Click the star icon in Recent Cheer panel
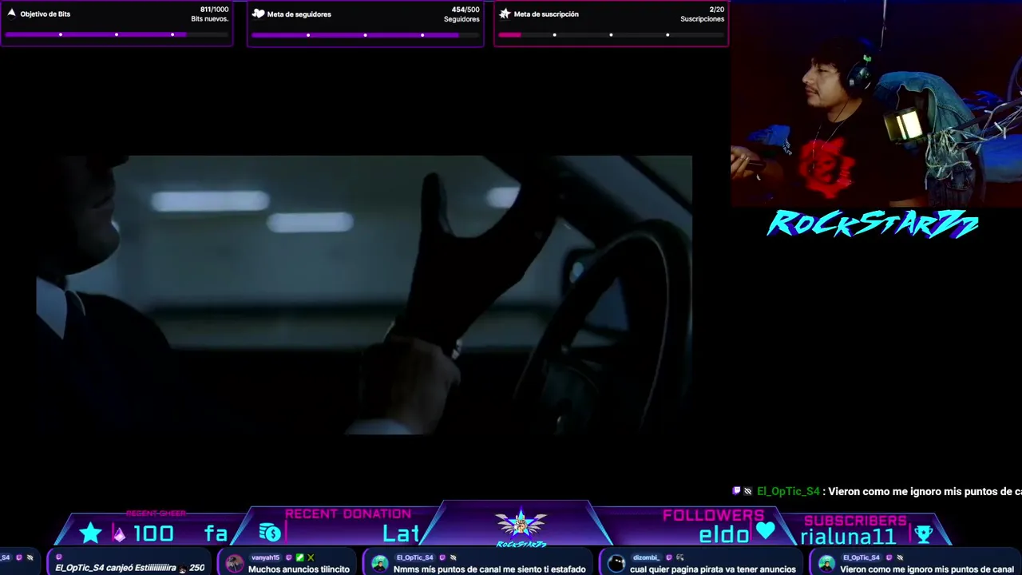Viewport: 1022px width, 575px height. coord(90,533)
